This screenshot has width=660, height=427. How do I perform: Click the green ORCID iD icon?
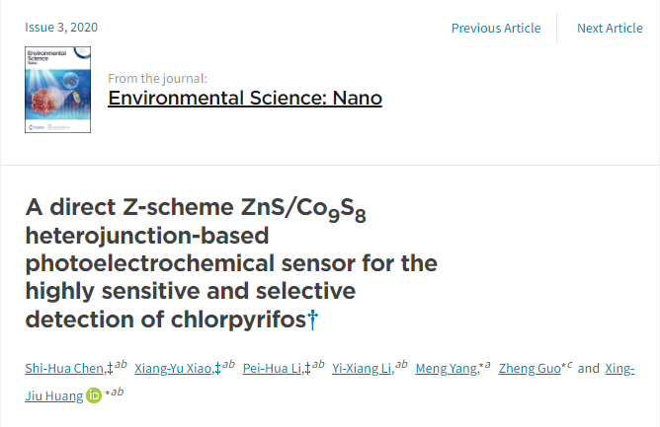pos(94,395)
